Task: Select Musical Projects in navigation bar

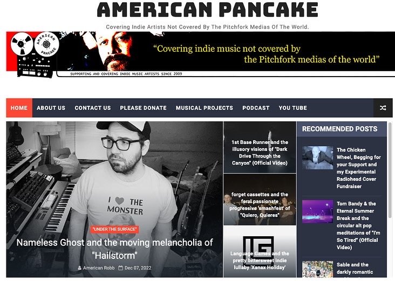Action: [x=205, y=108]
